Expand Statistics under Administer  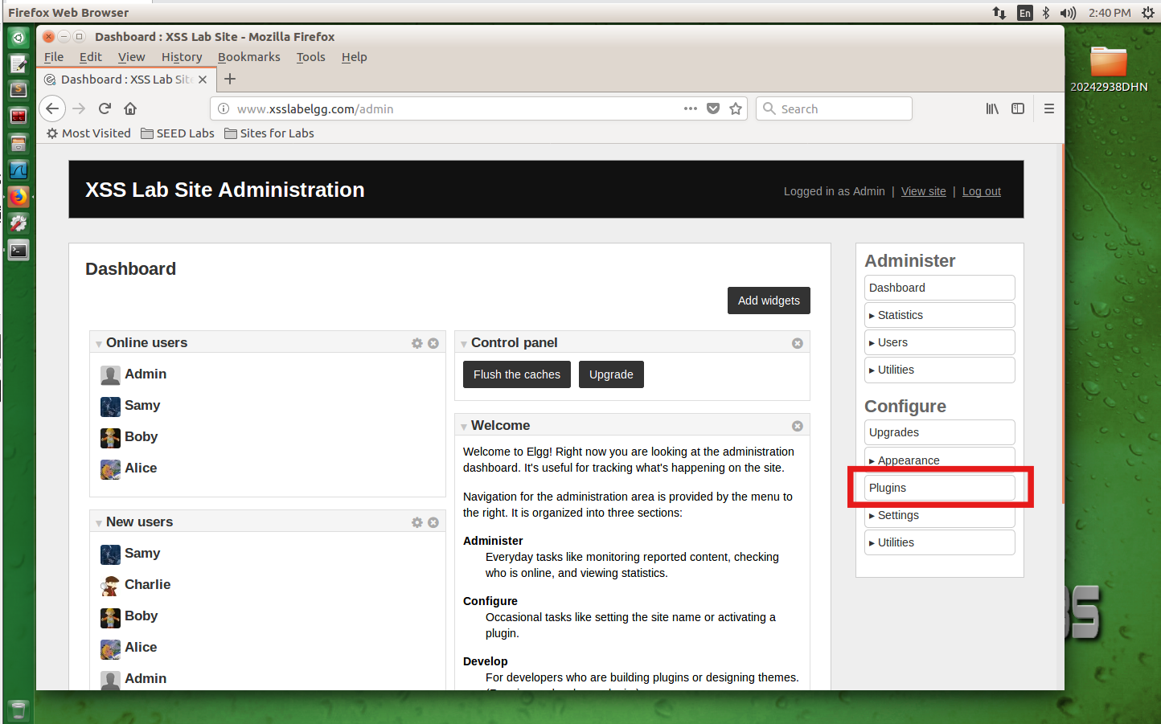pos(940,315)
